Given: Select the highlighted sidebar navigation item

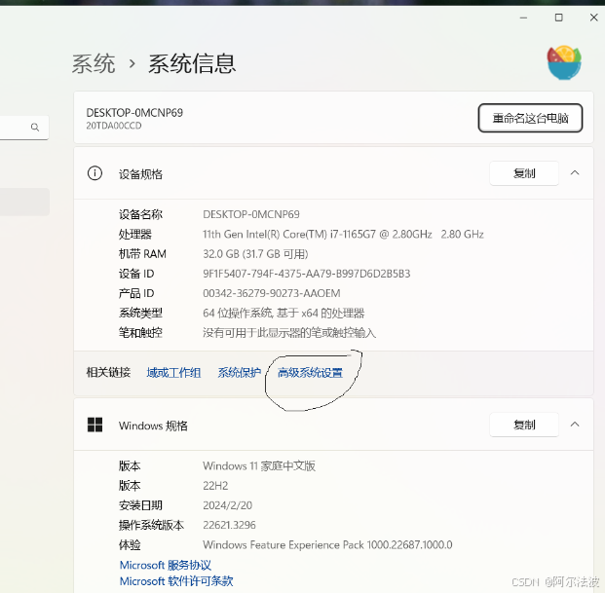Looking at the screenshot, I should click(x=24, y=202).
